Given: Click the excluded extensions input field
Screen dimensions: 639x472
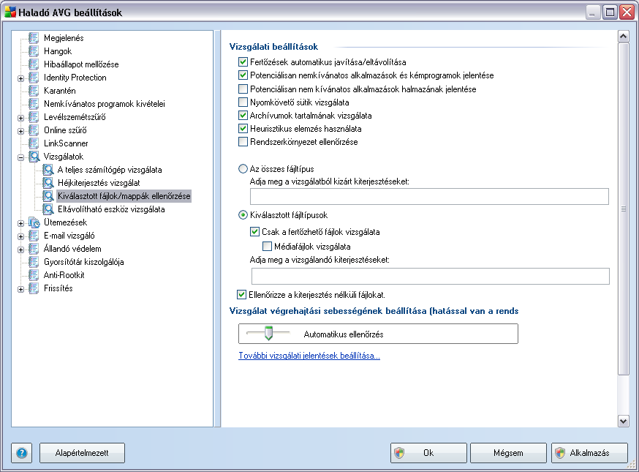Looking at the screenshot, I should (x=429, y=196).
